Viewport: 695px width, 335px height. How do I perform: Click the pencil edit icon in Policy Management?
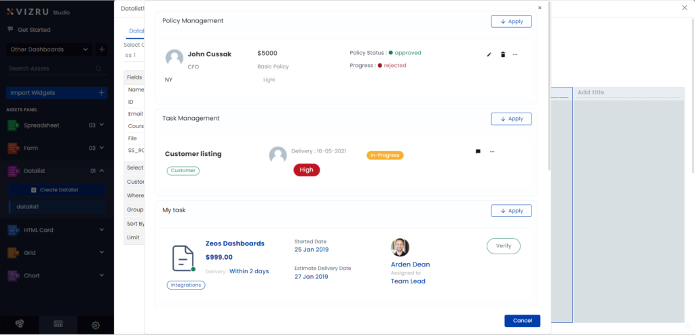[489, 54]
